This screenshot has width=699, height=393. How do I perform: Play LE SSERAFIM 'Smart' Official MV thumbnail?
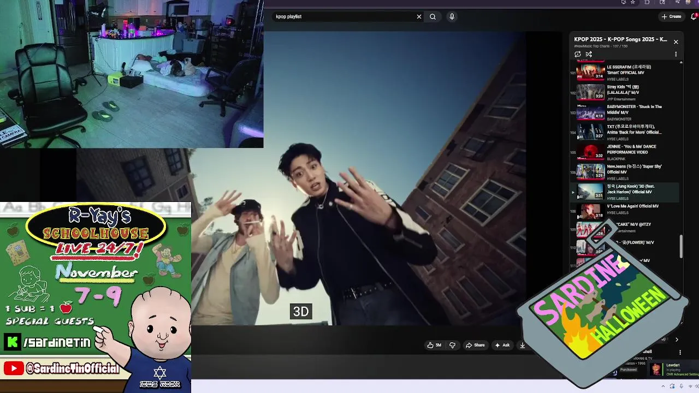590,72
